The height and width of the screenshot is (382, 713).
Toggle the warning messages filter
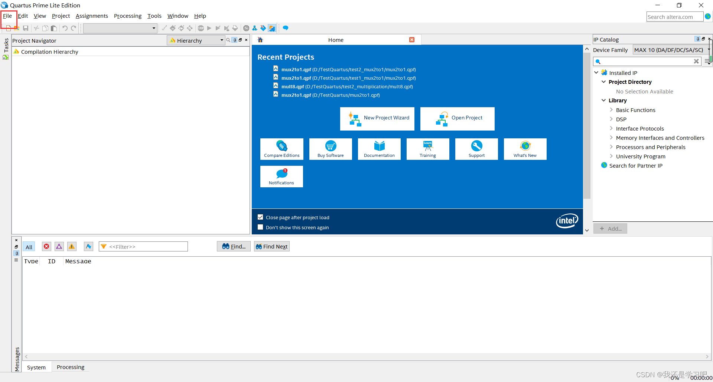tap(72, 246)
